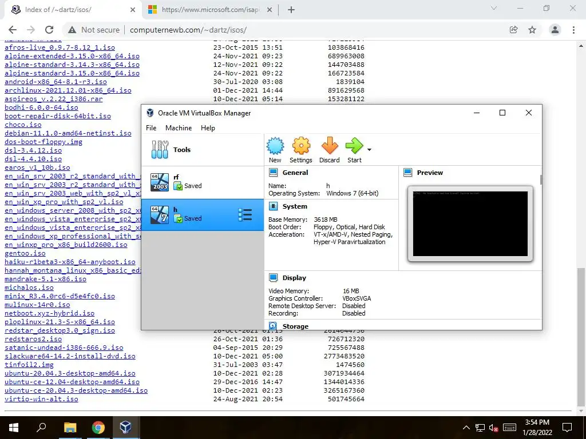
Task: Open ubuntu-20.04.3-desktop-amd64.iso link
Action: click(70, 373)
